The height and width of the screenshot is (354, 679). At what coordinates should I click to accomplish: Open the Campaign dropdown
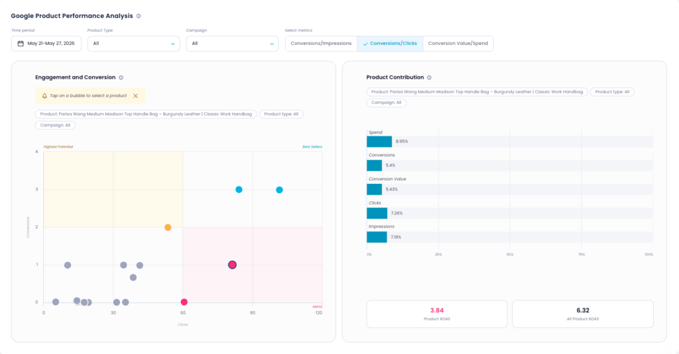pos(232,44)
